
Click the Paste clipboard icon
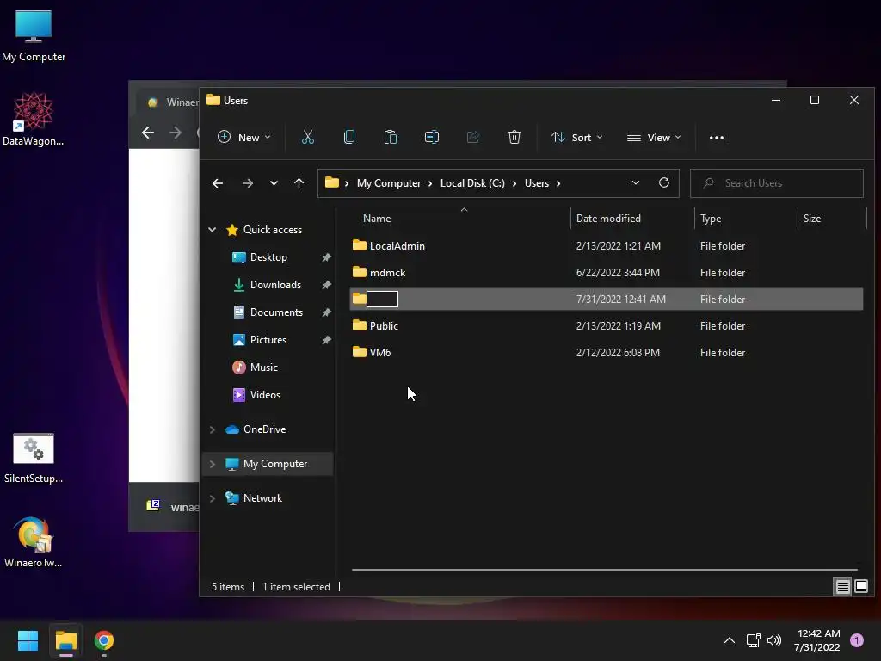390,137
